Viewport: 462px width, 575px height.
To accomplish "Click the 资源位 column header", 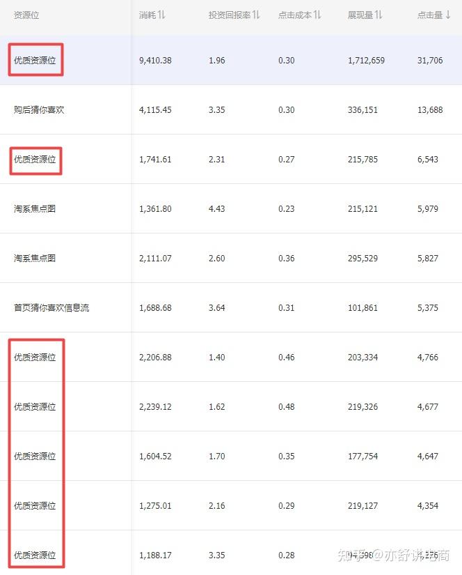I will (26, 15).
